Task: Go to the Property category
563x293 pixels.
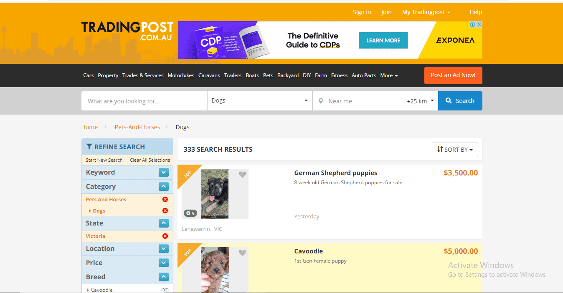Action: 108,75
